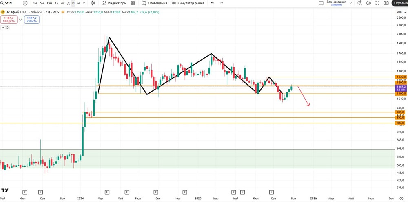The image size is (408, 202).
Task: Switch to the 1ч interval
Action: tap(56, 3)
